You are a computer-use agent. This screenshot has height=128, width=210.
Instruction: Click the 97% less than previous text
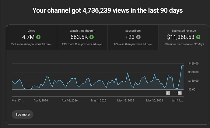[133, 44]
